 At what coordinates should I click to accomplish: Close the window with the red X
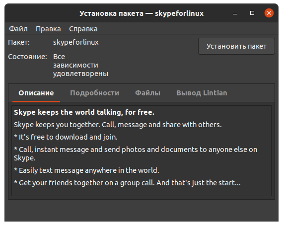(269, 13)
